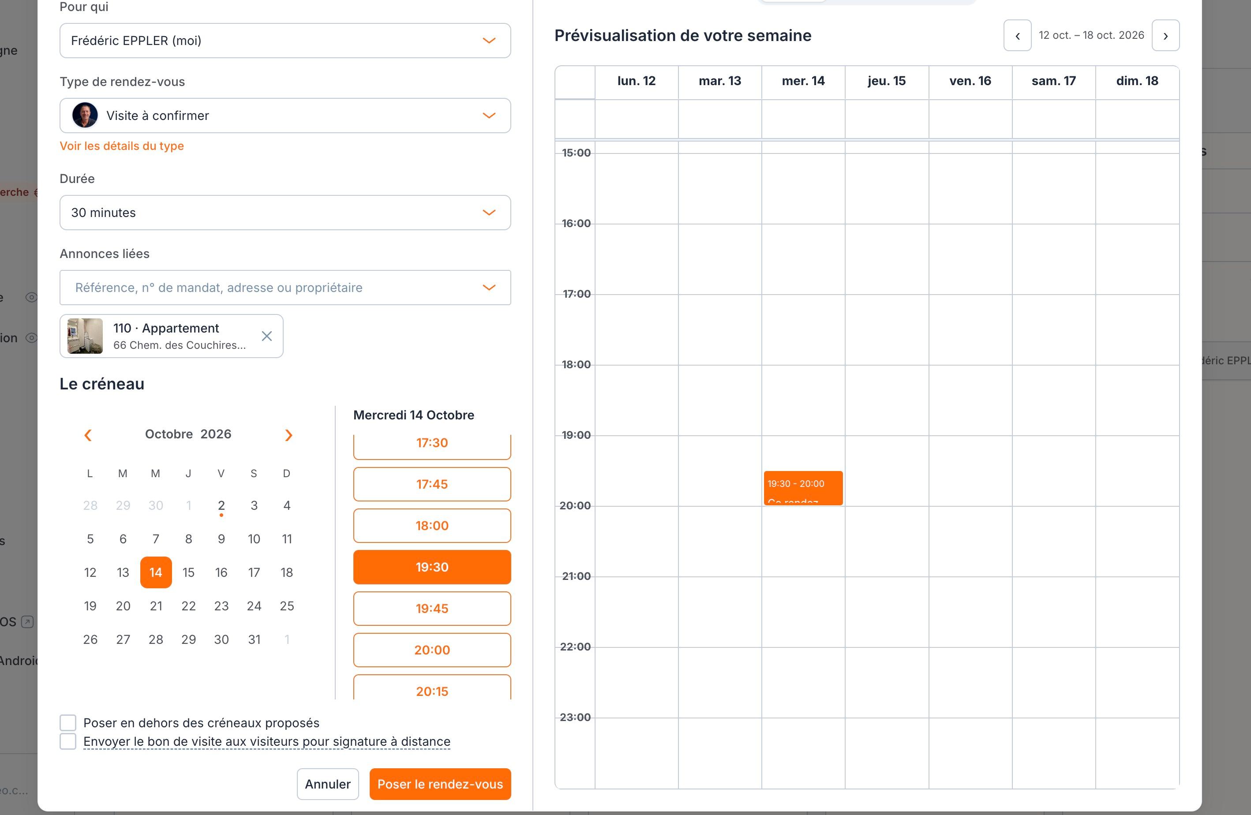Remove the linked 110 Appartement listing
1251x815 pixels.
[266, 336]
